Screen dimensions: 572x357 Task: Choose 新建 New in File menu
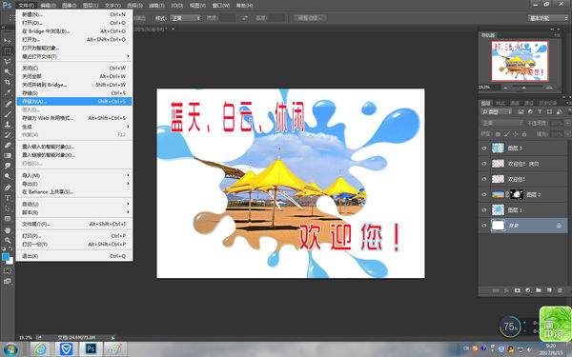[x=74, y=14]
